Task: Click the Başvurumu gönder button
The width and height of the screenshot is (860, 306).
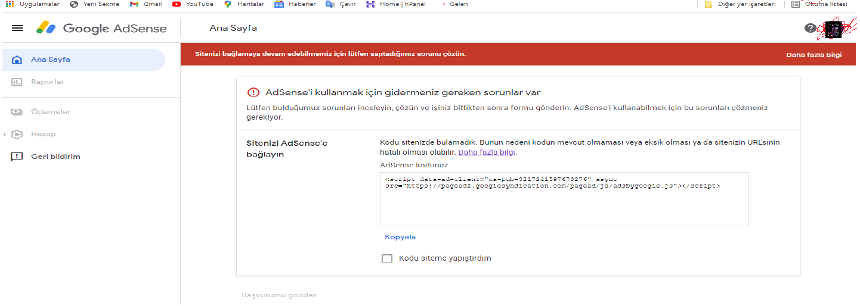Action: [279, 295]
